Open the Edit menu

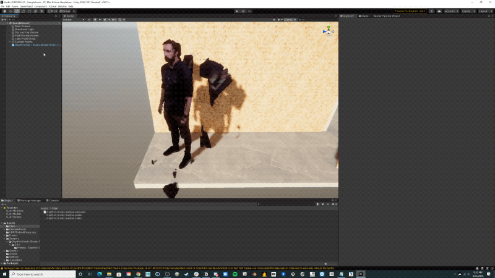pyautogui.click(x=8, y=6)
